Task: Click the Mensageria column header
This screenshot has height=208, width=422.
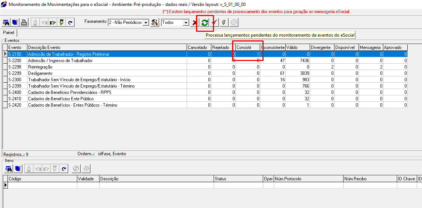Action: 371,48
